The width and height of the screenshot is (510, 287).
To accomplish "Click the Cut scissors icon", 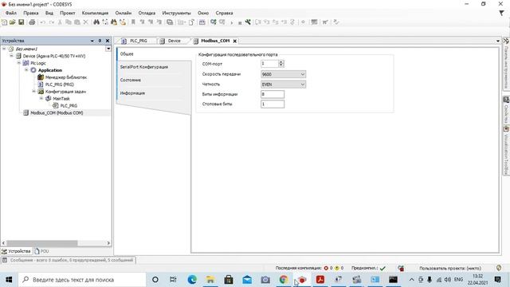I will coord(60,22).
